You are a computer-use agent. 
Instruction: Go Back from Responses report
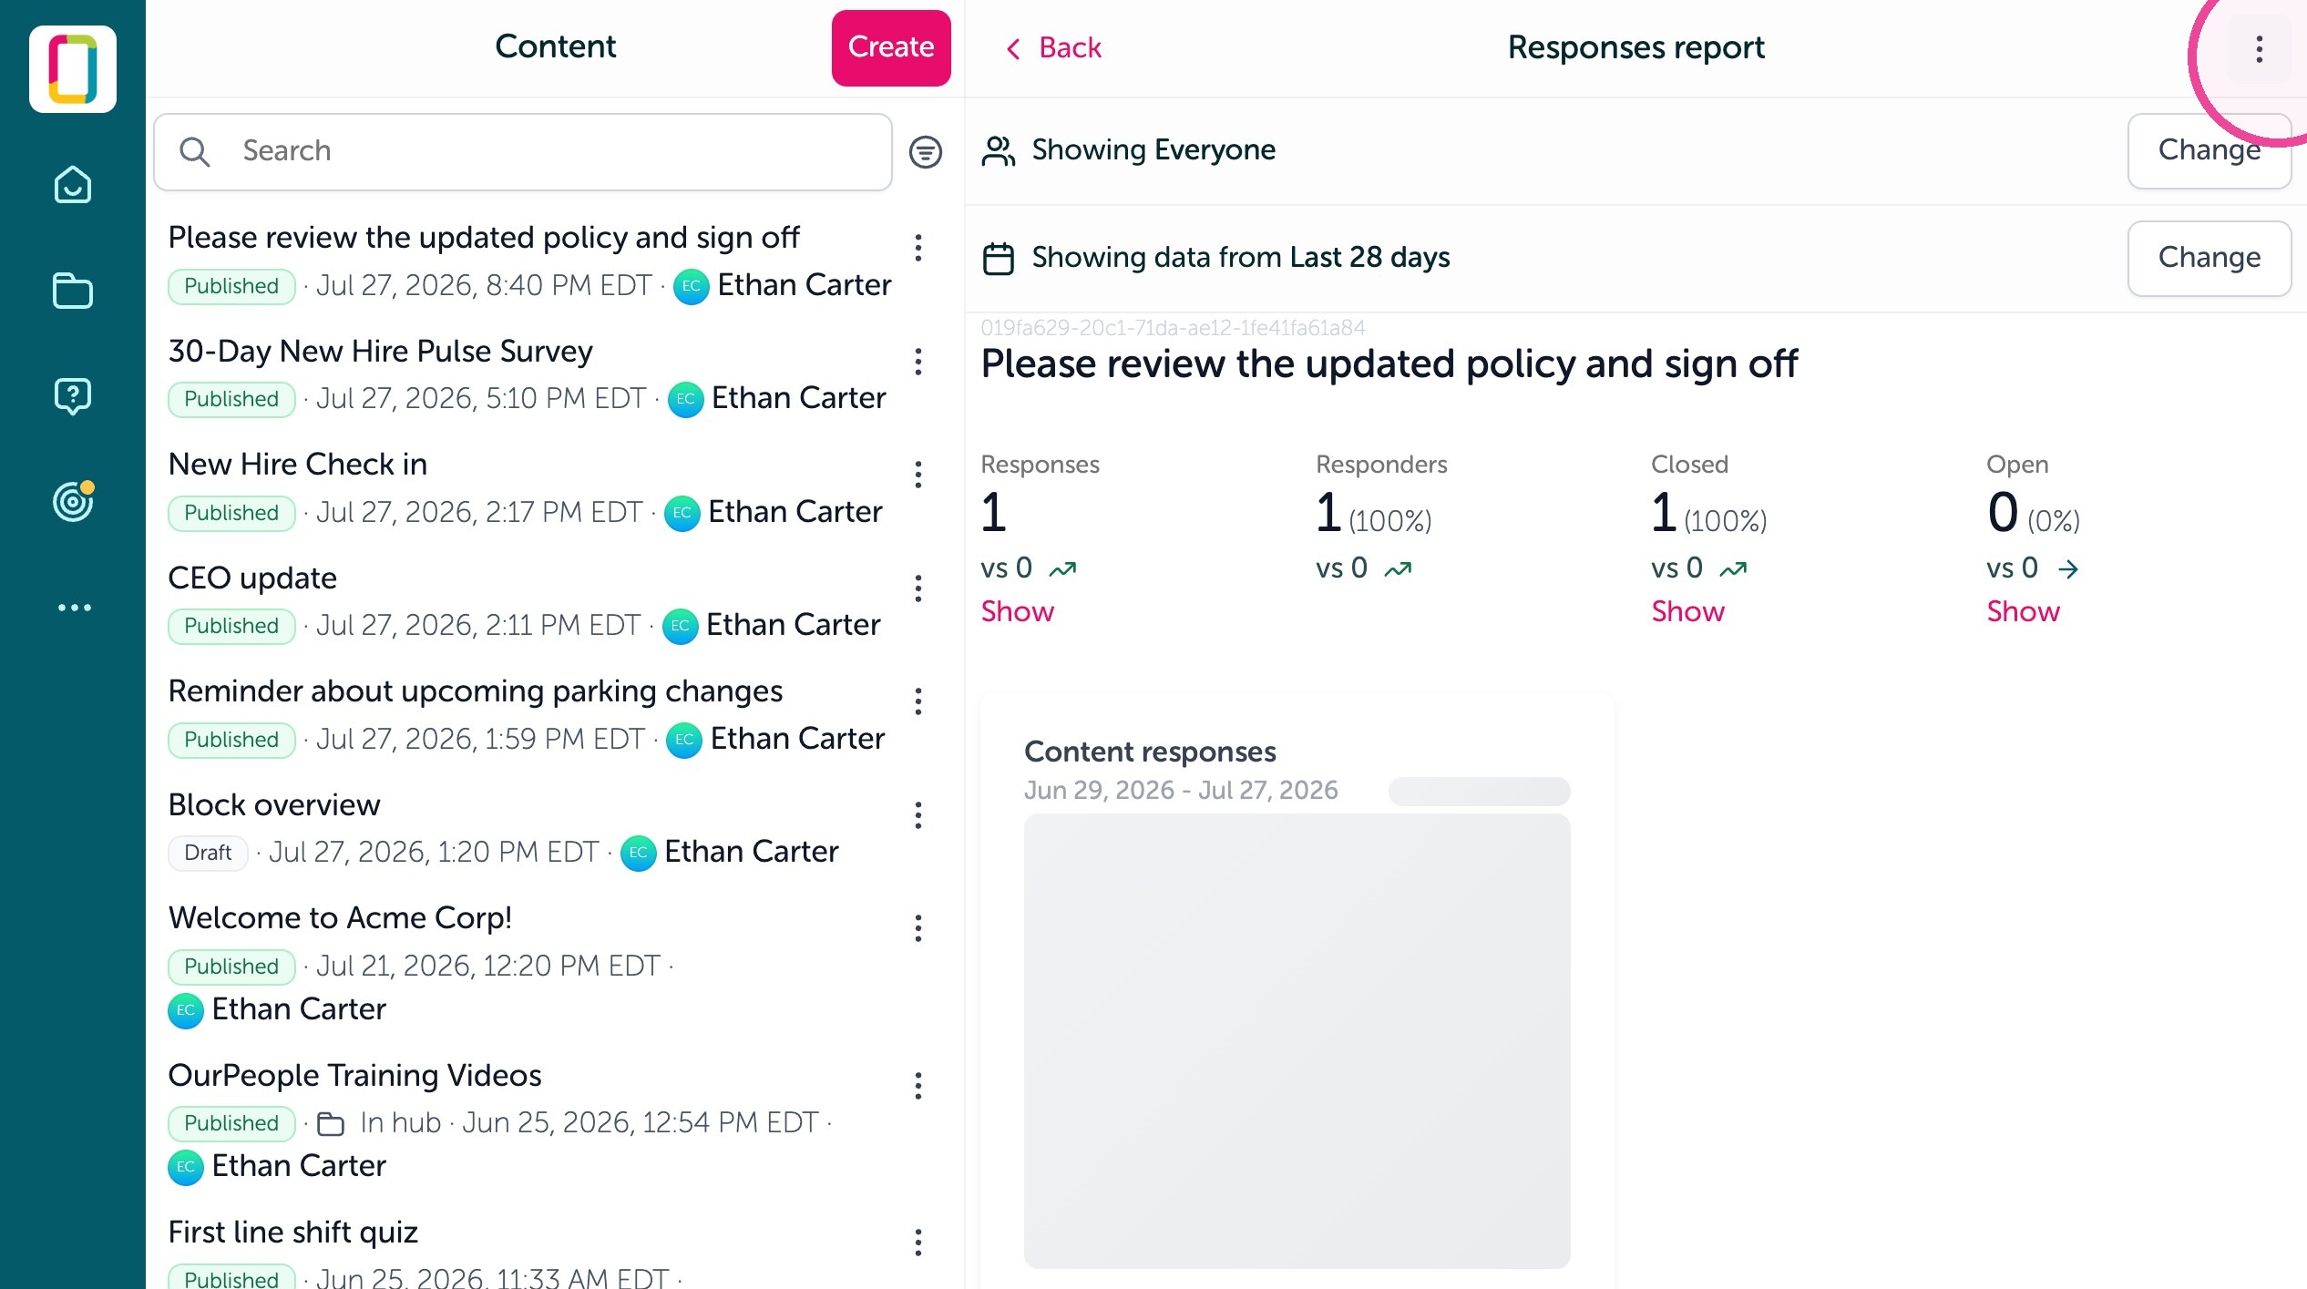1053,47
